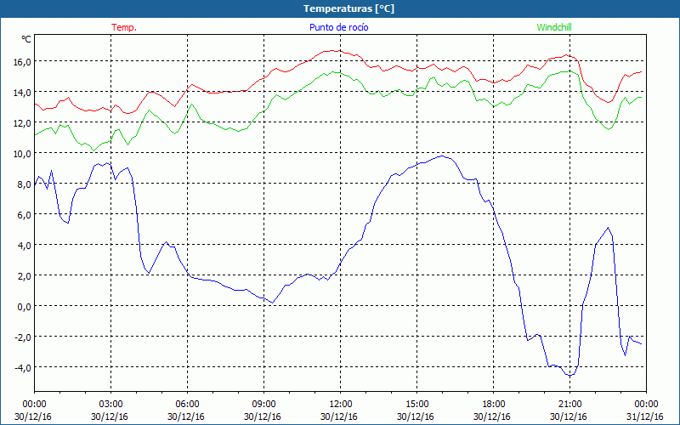Click the 12:00 time axis label
Viewport: 680px width, 425px height.
click(340, 405)
